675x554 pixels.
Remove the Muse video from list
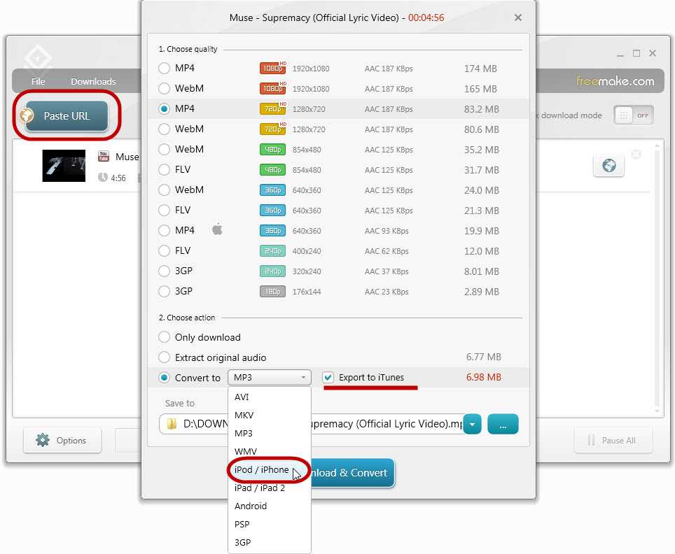coord(636,155)
